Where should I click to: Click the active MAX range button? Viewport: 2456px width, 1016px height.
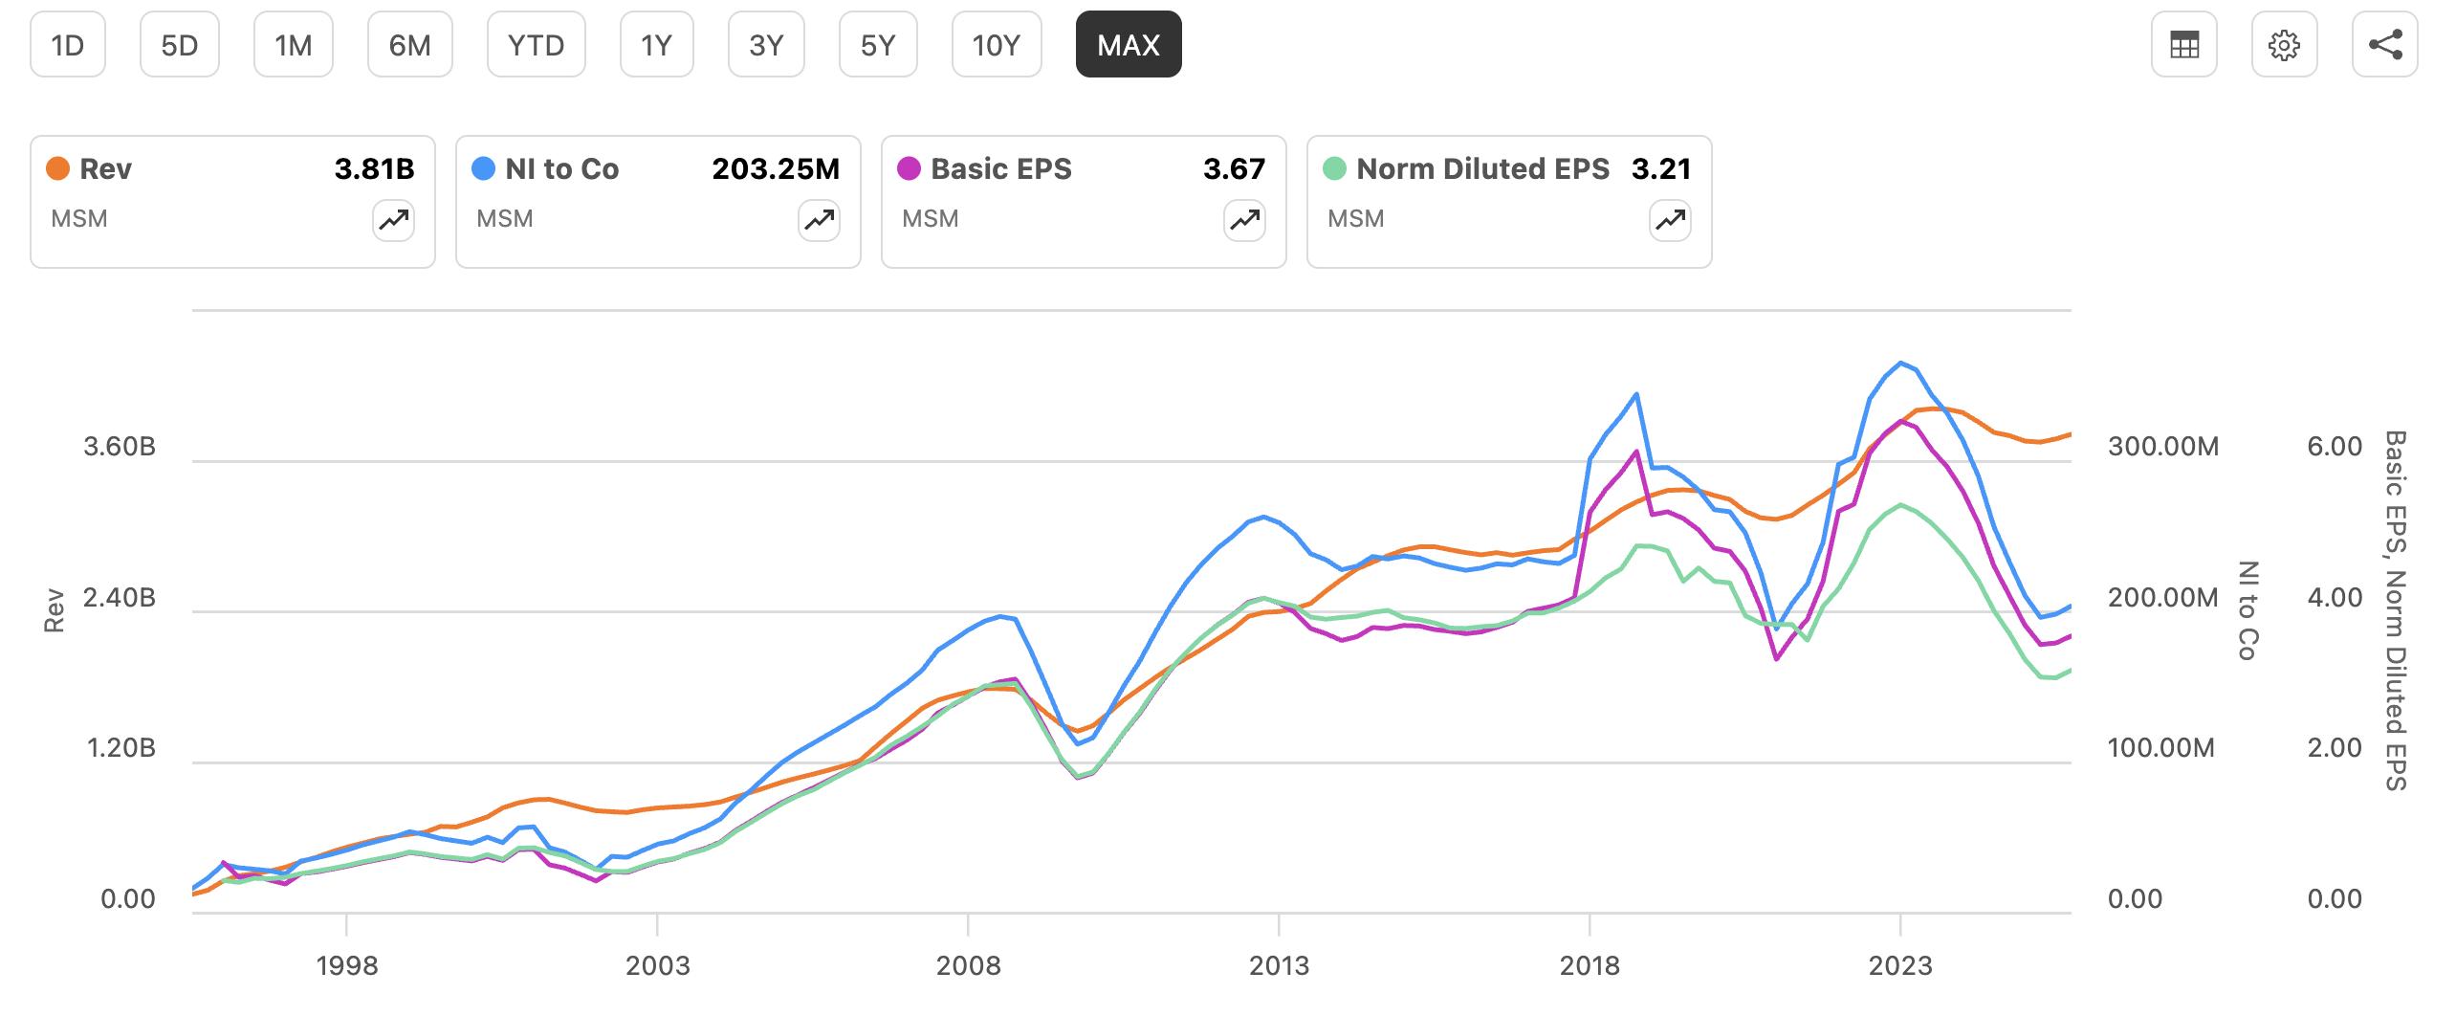coord(1129,45)
